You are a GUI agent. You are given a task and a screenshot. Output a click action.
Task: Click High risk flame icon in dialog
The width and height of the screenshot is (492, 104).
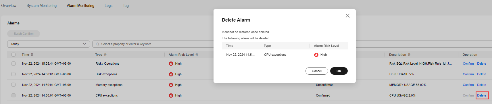pyautogui.click(x=316, y=55)
